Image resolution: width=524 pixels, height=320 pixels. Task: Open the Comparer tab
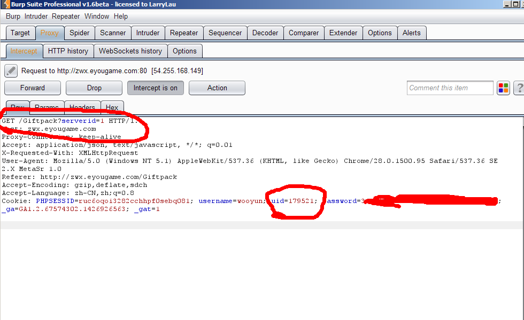point(304,33)
